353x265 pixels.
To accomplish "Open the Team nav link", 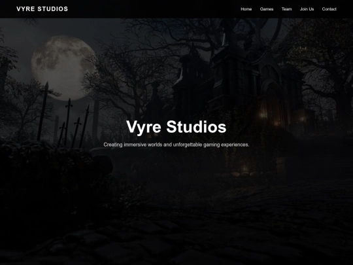I will click(x=286, y=9).
